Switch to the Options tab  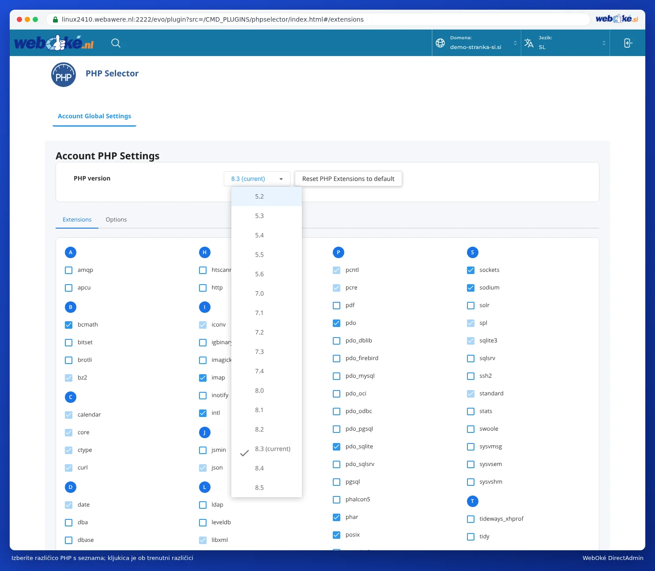click(116, 219)
